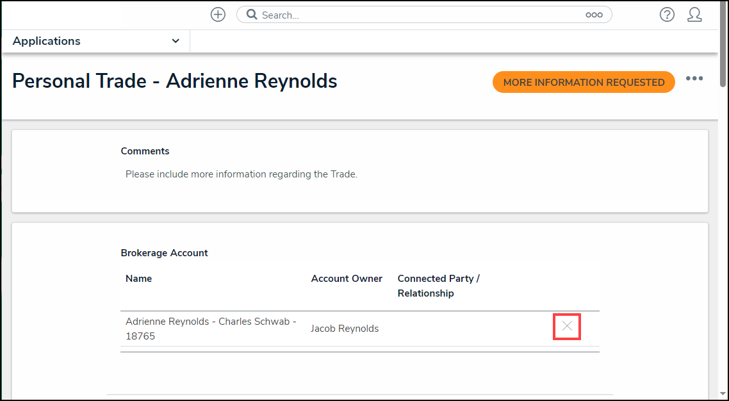
Task: Remove the Charles Schwab brokerage account row
Action: pos(567,327)
